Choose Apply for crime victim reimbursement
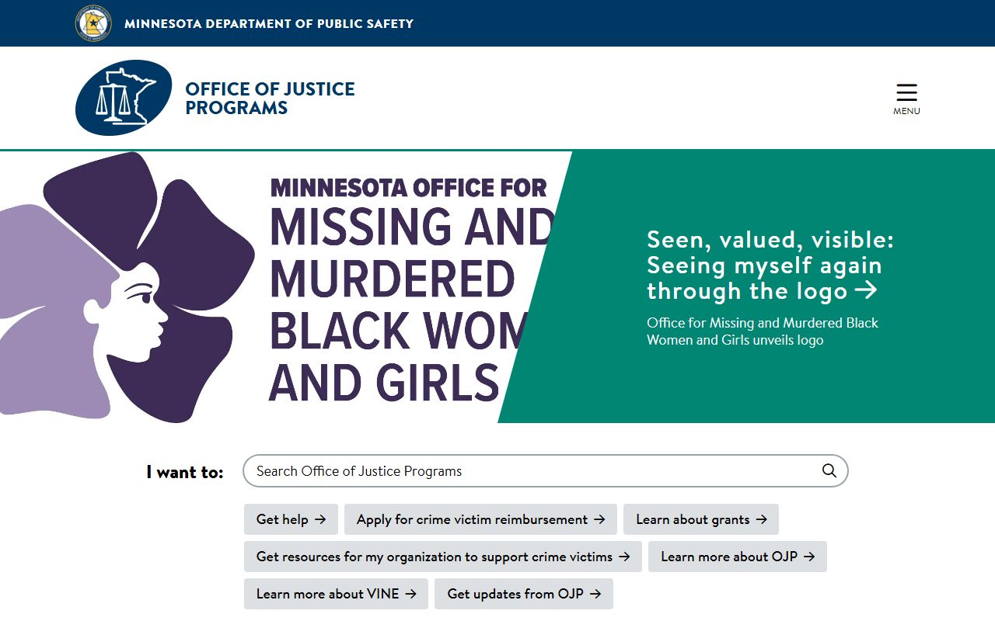The height and width of the screenshot is (621, 995). click(x=480, y=519)
